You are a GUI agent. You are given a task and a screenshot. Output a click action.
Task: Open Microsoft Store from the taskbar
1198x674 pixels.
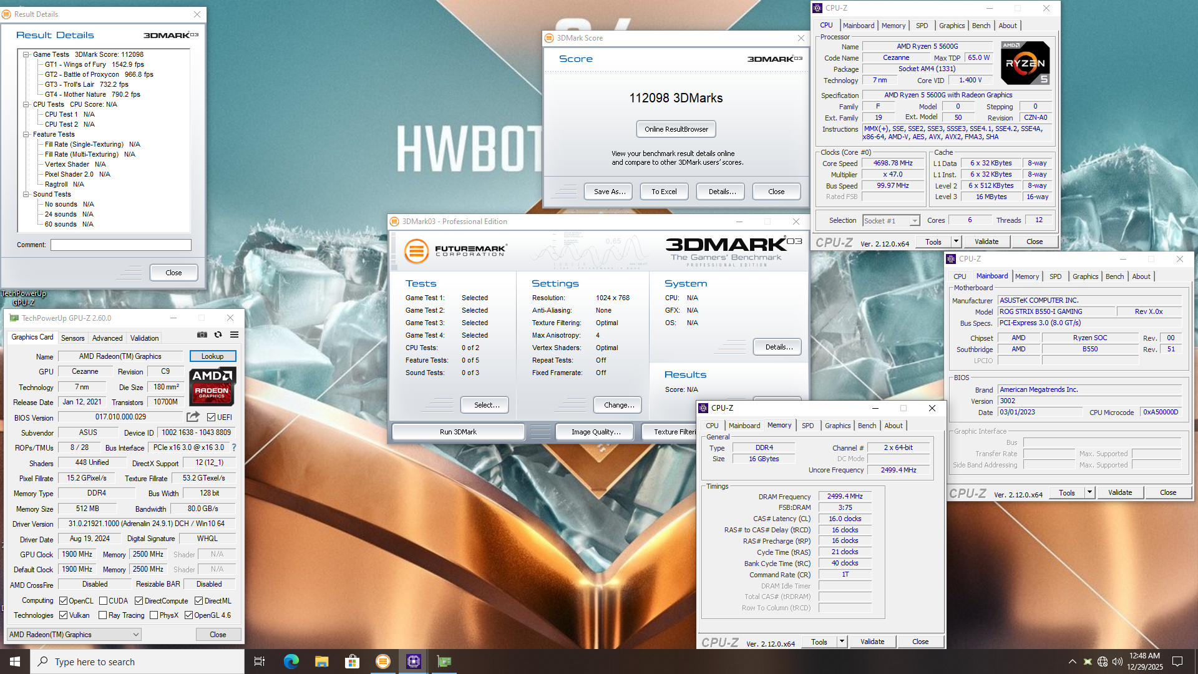(352, 662)
